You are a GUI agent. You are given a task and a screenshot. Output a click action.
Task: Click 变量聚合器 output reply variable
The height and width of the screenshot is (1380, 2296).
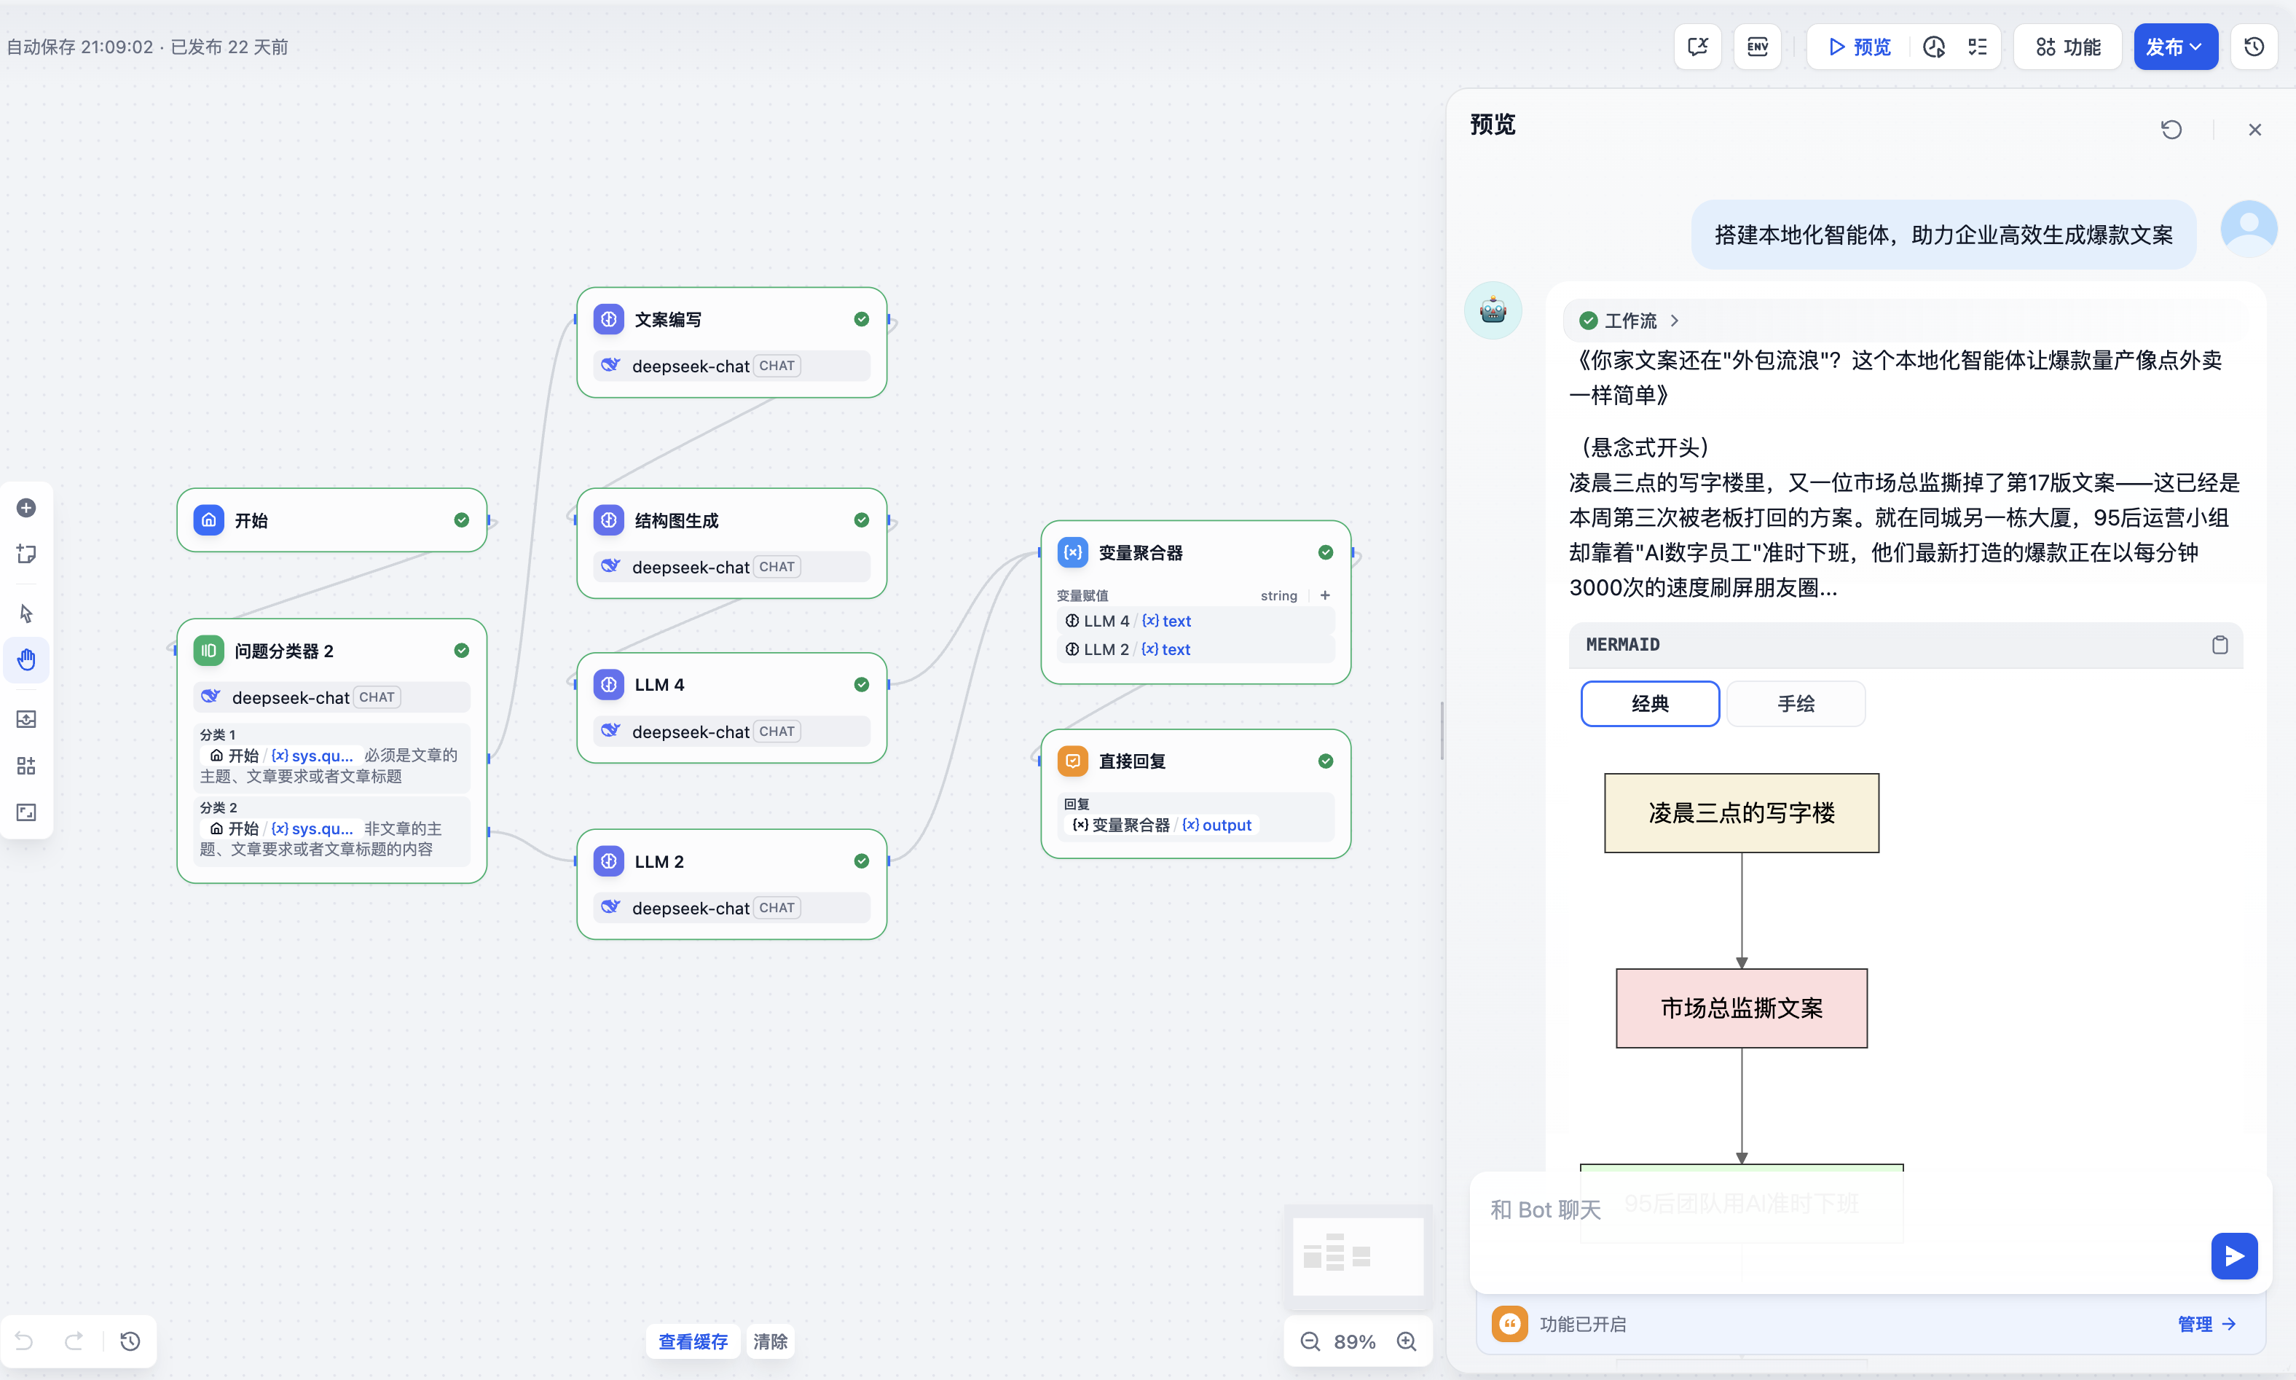coord(1162,825)
